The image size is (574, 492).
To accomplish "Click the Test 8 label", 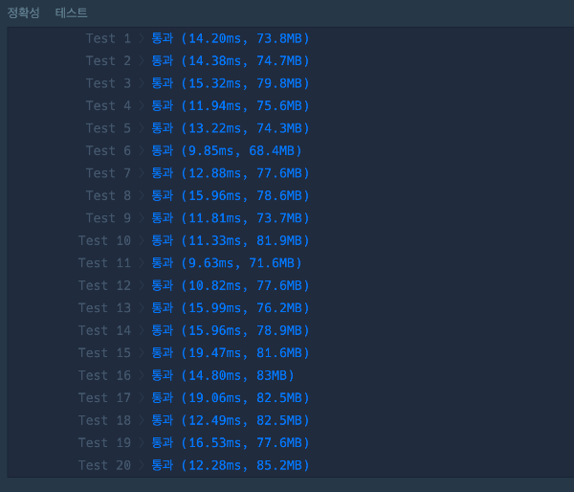I will 108,195.
